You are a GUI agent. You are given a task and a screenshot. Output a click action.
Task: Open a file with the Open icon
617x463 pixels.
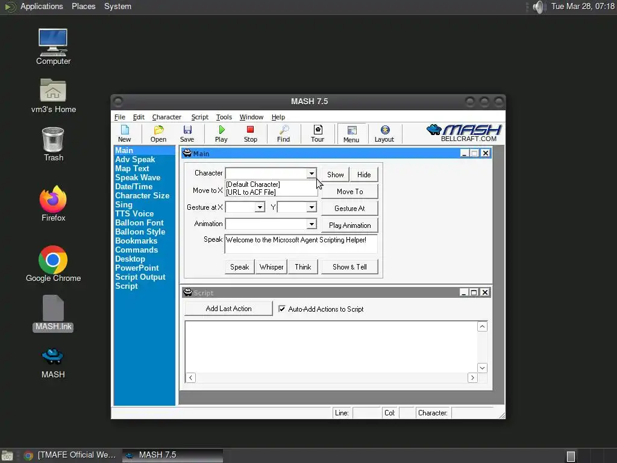coord(158,133)
